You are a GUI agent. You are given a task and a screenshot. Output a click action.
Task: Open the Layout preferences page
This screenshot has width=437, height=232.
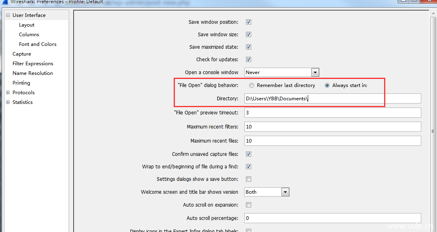pos(27,25)
